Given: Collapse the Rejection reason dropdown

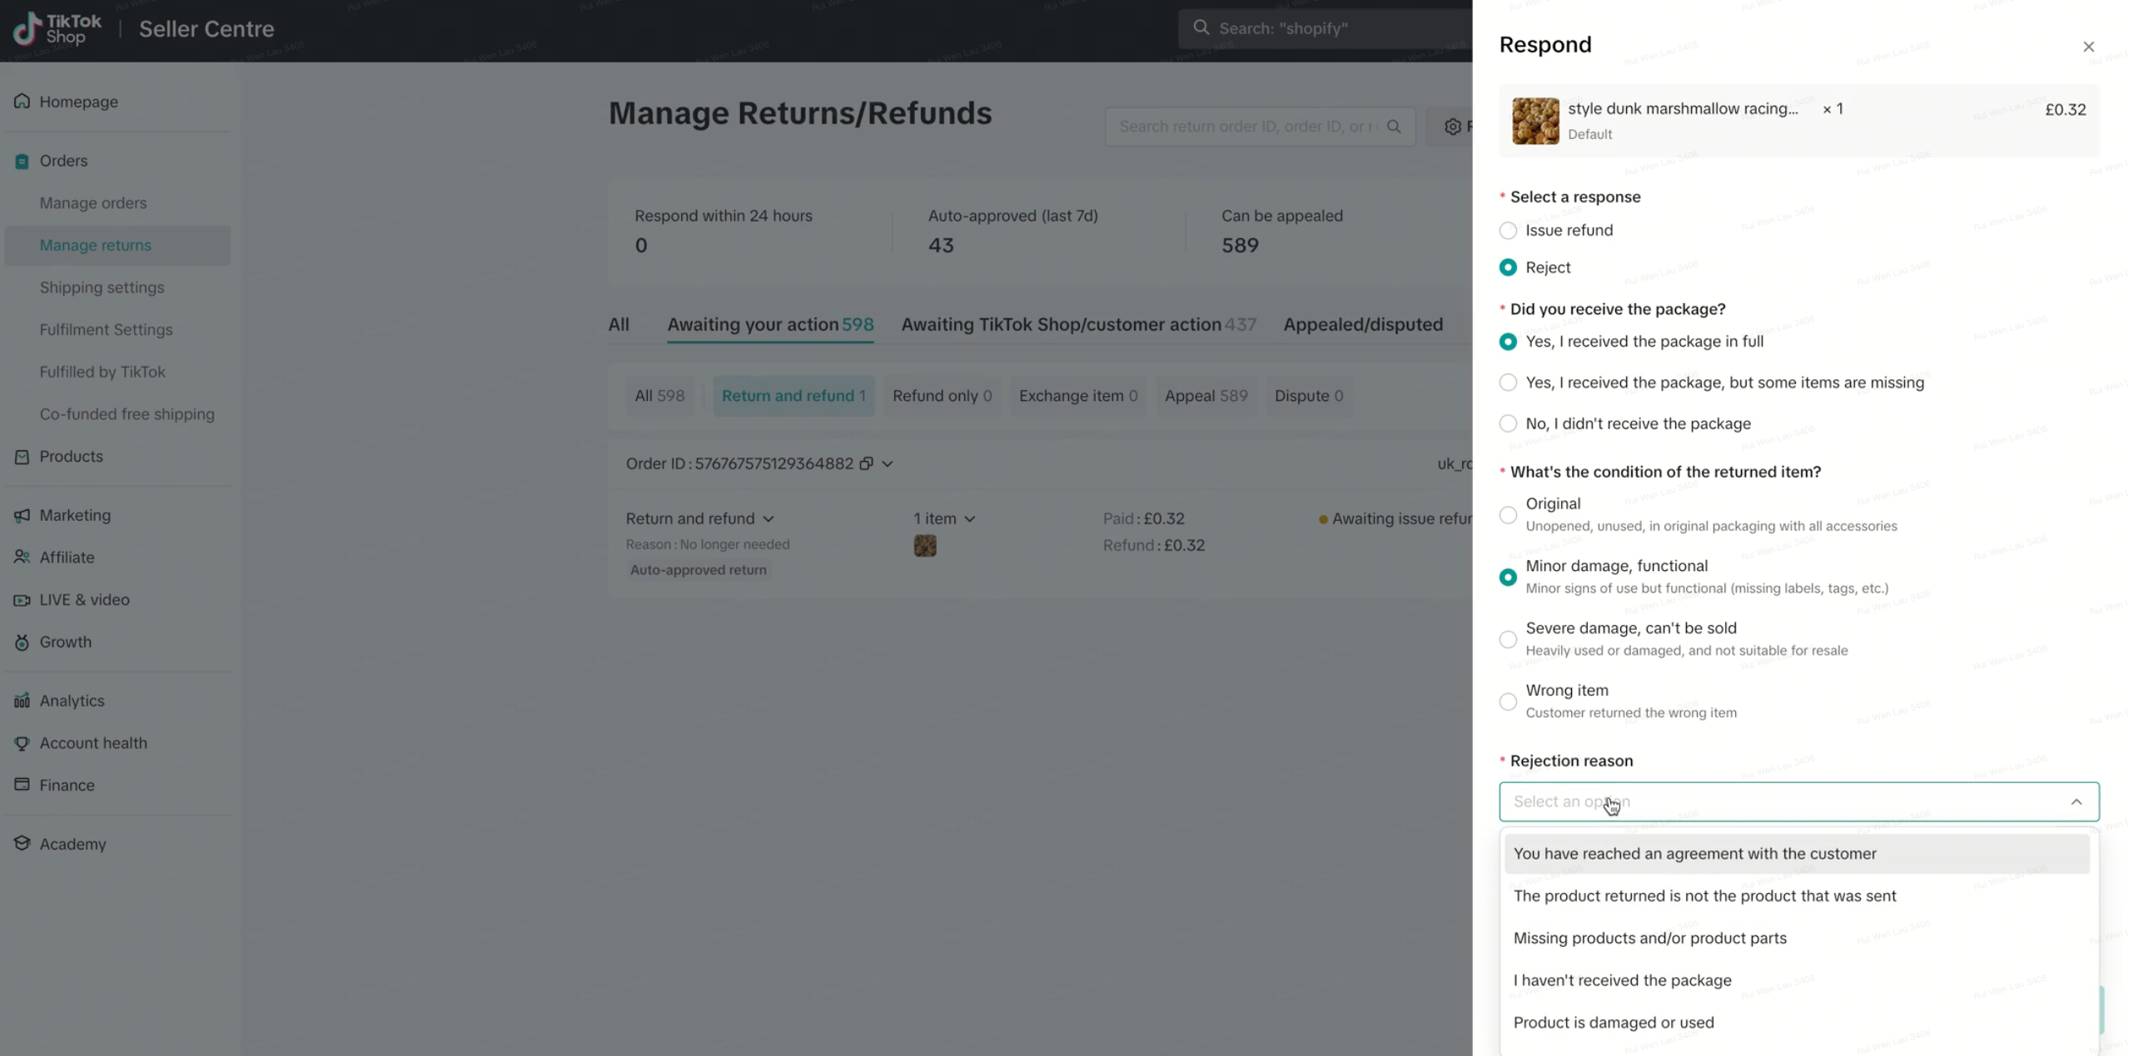Looking at the screenshot, I should point(2075,801).
